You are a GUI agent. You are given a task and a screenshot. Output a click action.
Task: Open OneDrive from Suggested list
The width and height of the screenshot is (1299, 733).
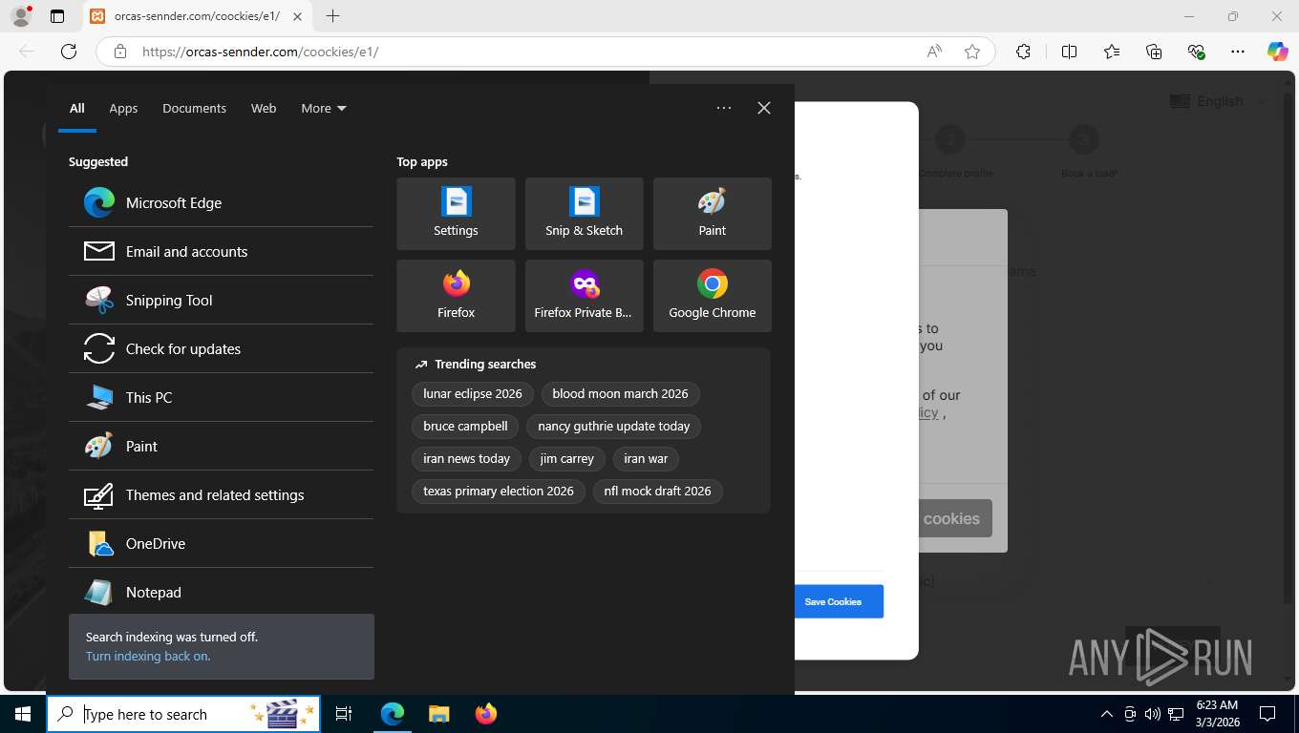point(221,543)
